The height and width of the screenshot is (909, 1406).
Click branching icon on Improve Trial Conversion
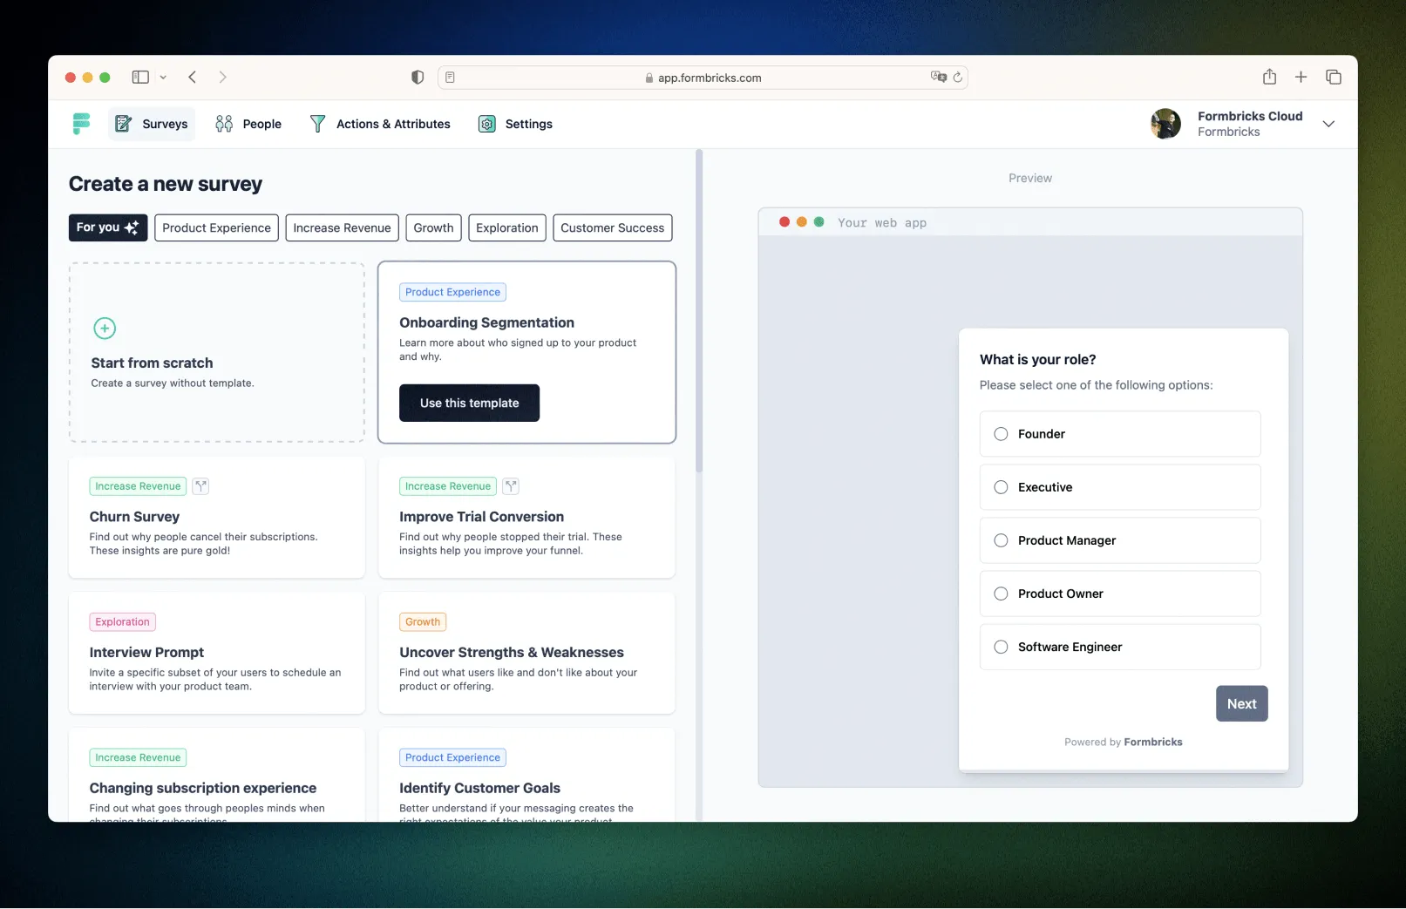[511, 486]
